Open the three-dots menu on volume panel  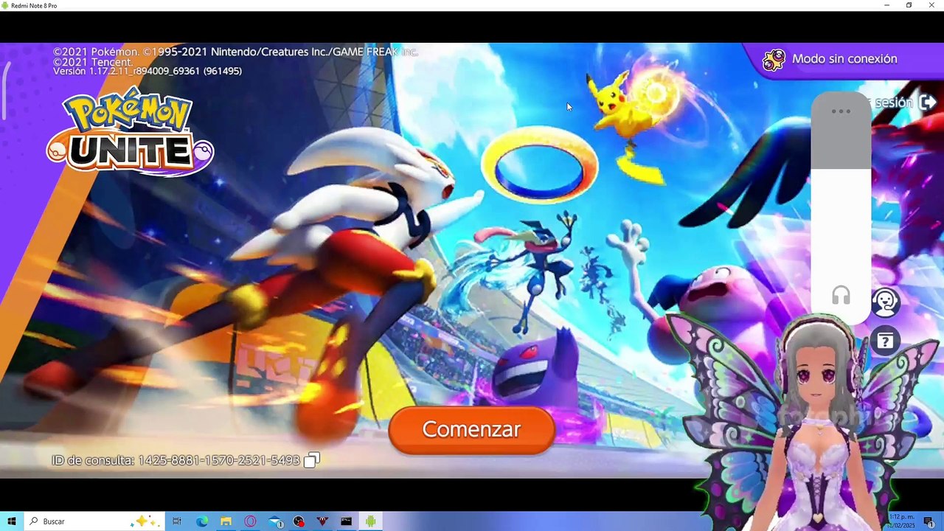841,111
